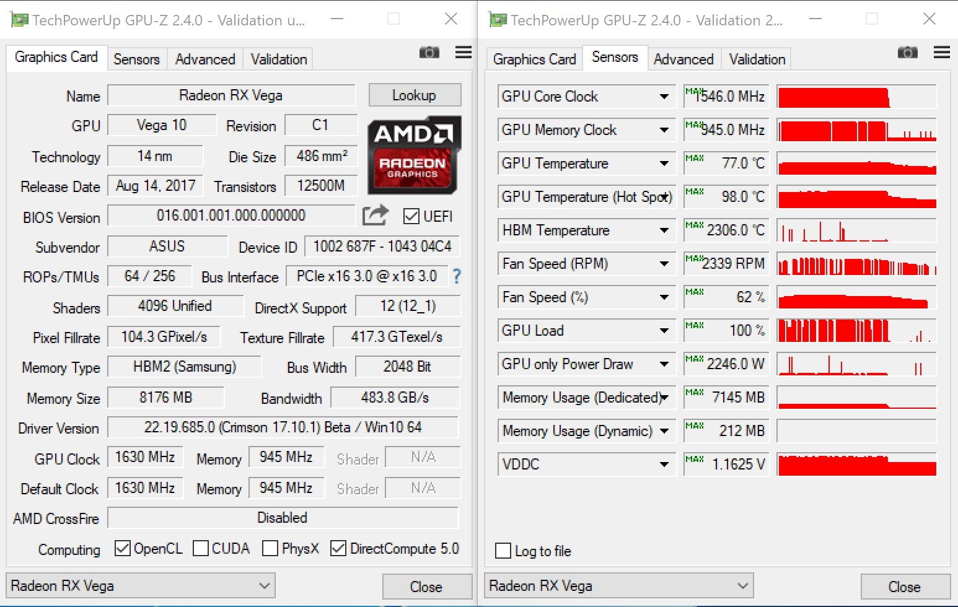
Task: Click the screenshot camera icon in right Sensors window
Action: pos(907,53)
